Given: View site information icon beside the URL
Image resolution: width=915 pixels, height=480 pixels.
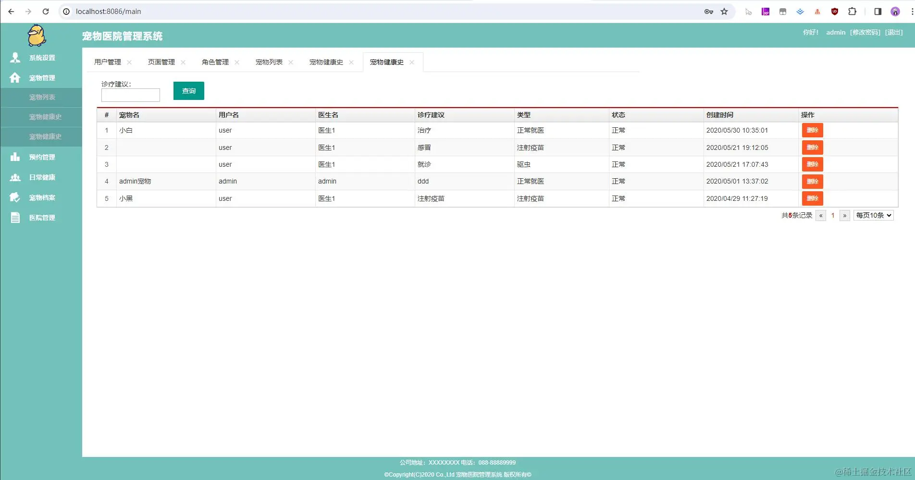Looking at the screenshot, I should (x=67, y=12).
